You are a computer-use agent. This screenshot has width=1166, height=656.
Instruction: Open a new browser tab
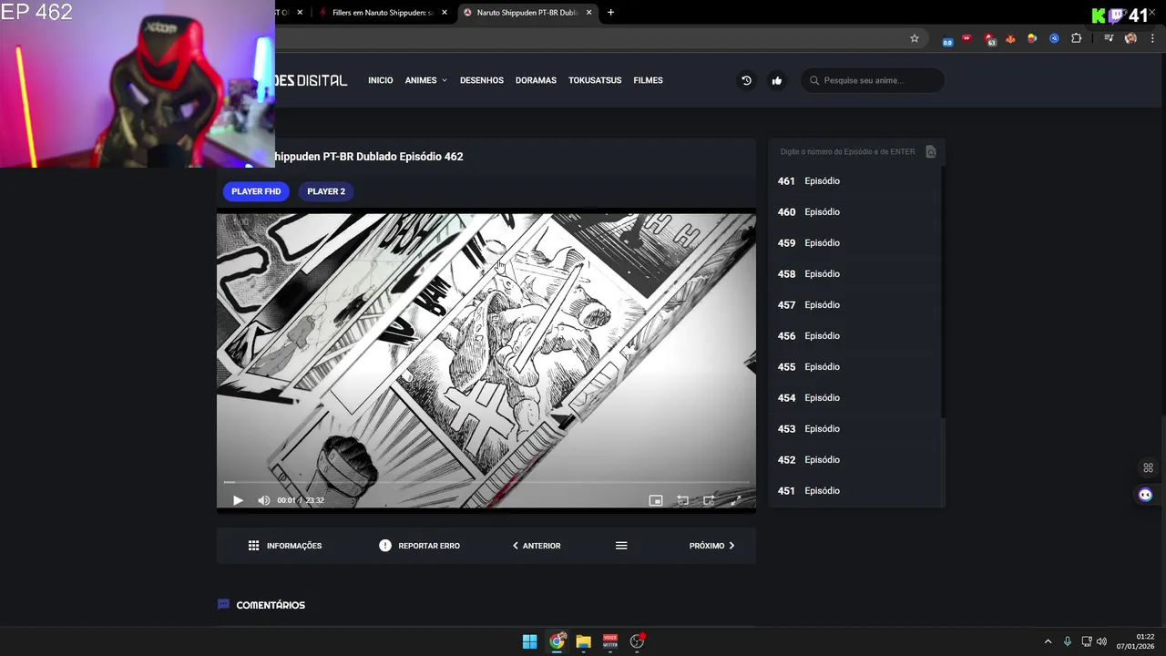pyautogui.click(x=610, y=13)
